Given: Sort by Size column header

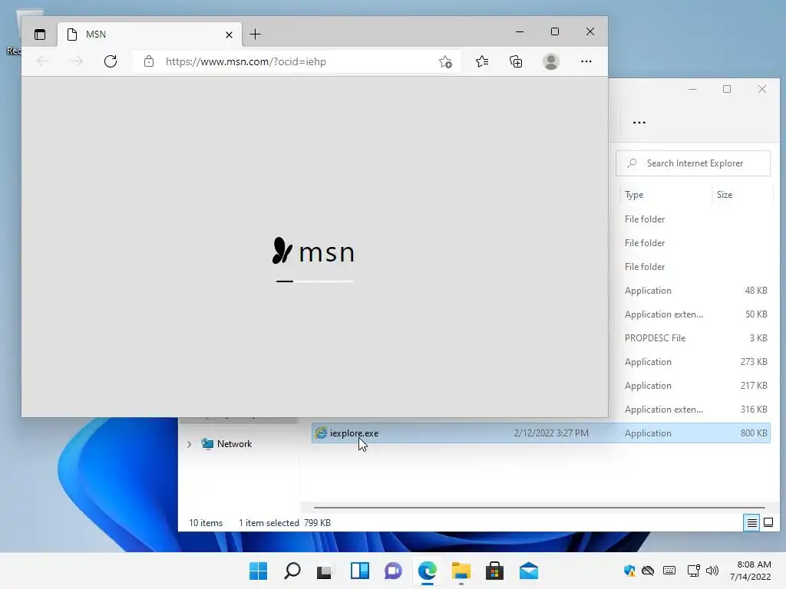Looking at the screenshot, I should (x=742, y=195).
